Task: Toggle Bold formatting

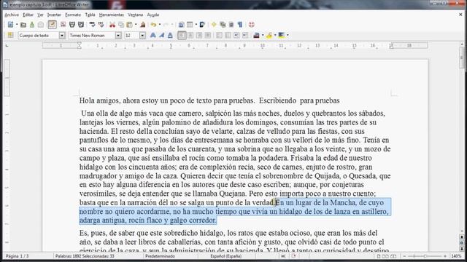Action: (153, 36)
